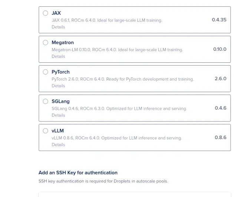
Task: Select the Megatron radio button
Action: pos(45,42)
